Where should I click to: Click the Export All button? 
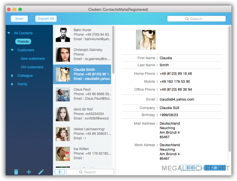coord(46,19)
